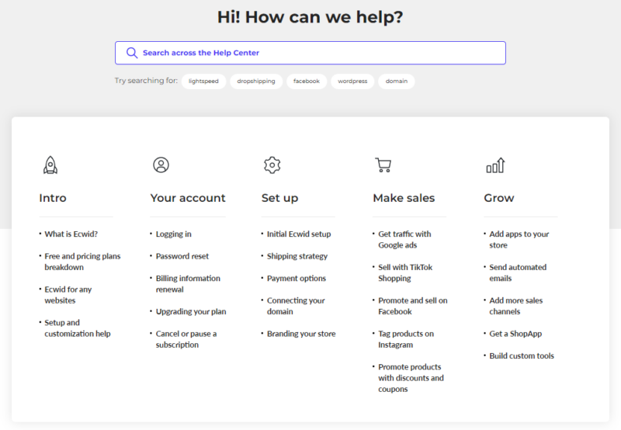Open What is Ecwid? article

(x=71, y=234)
